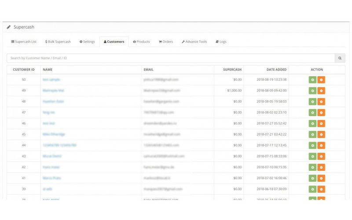Click customer ID 47 cell
Screen dimensions: 352x220
[24, 113]
